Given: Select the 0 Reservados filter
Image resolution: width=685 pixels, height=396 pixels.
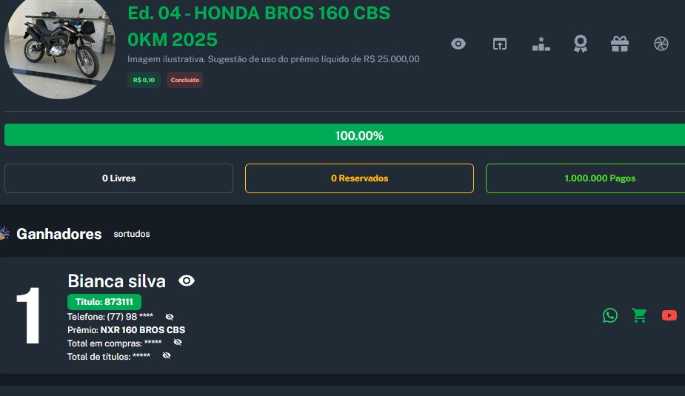Looking at the screenshot, I should click(x=359, y=178).
